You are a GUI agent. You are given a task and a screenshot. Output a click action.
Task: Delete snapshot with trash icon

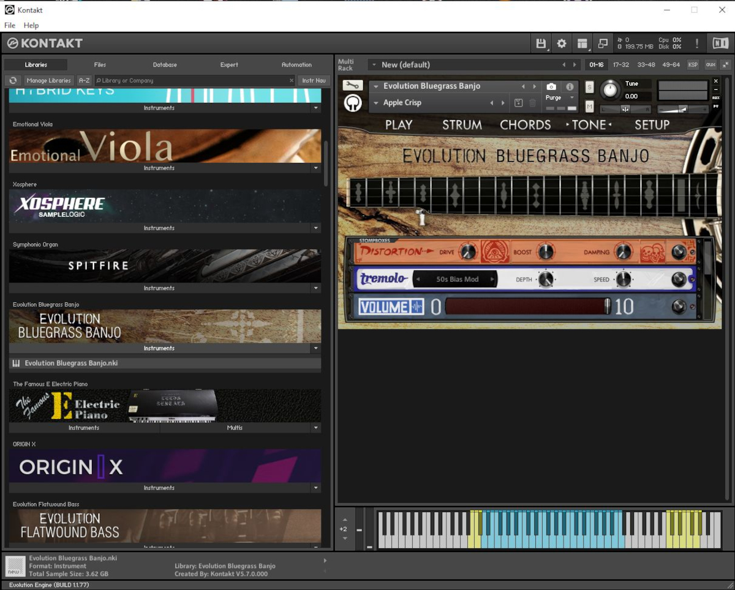point(532,103)
